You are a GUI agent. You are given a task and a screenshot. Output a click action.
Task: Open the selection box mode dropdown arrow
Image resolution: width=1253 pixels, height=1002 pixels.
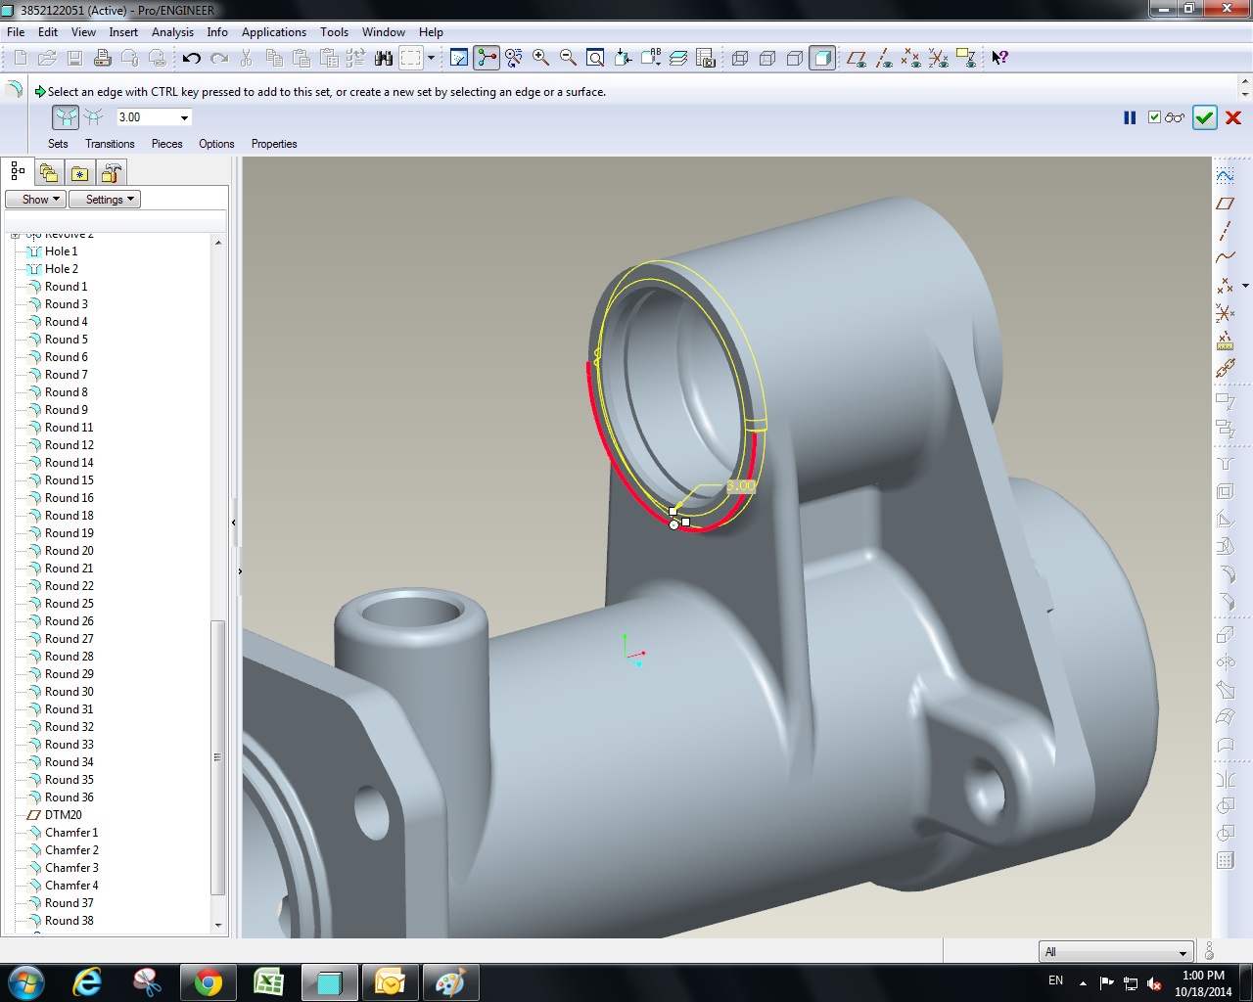click(x=431, y=58)
